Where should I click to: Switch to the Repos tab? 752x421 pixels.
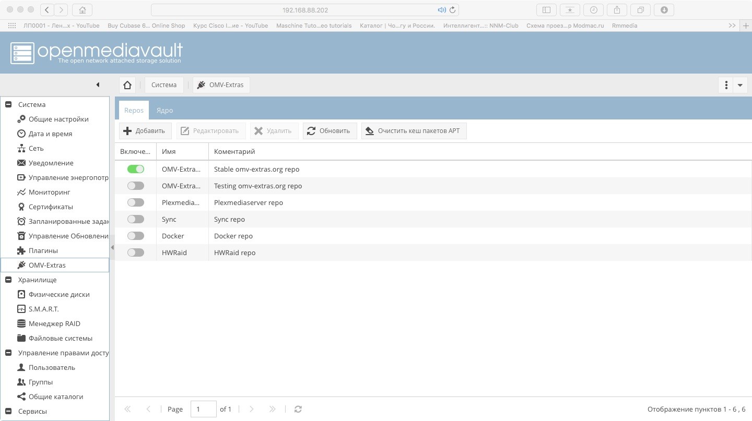point(134,110)
